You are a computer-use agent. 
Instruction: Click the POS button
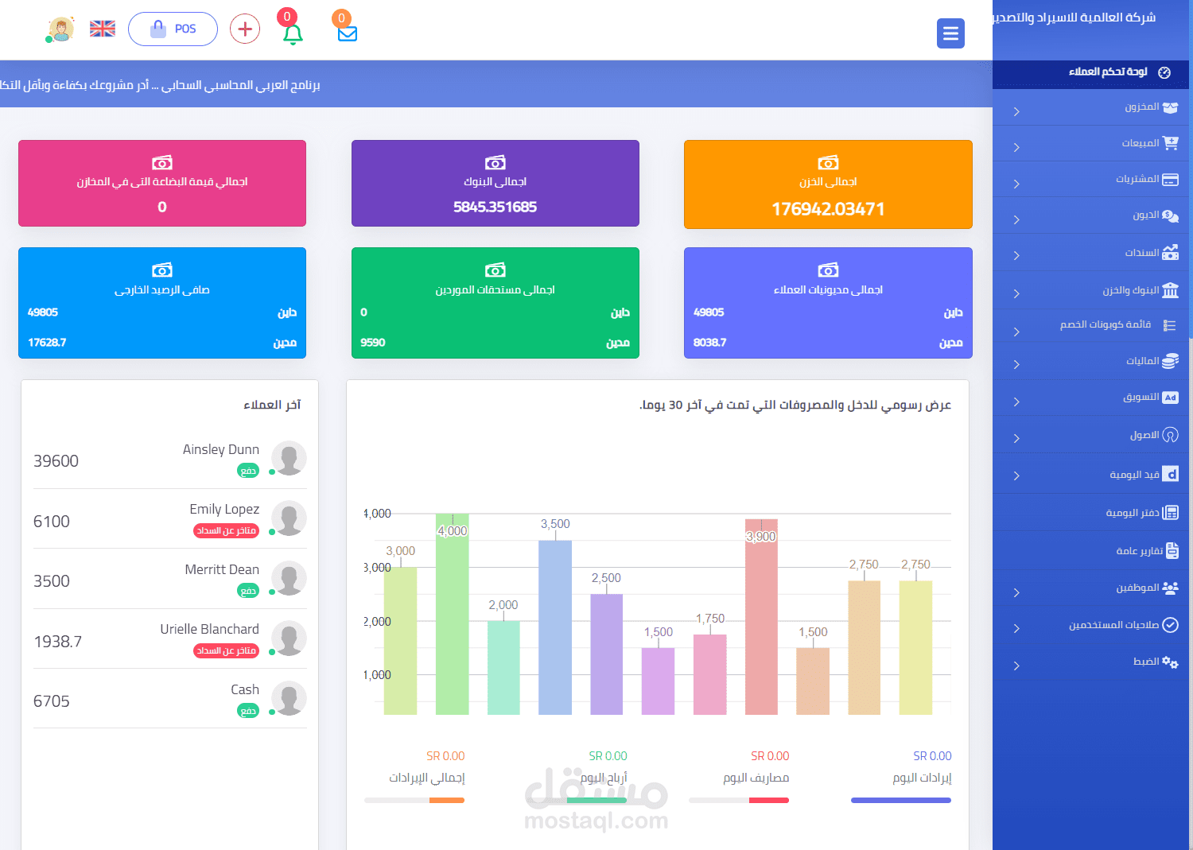(173, 28)
